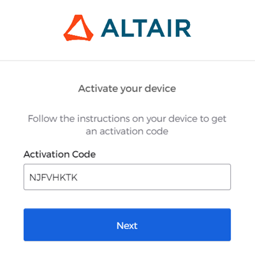Click the Next button

(127, 224)
